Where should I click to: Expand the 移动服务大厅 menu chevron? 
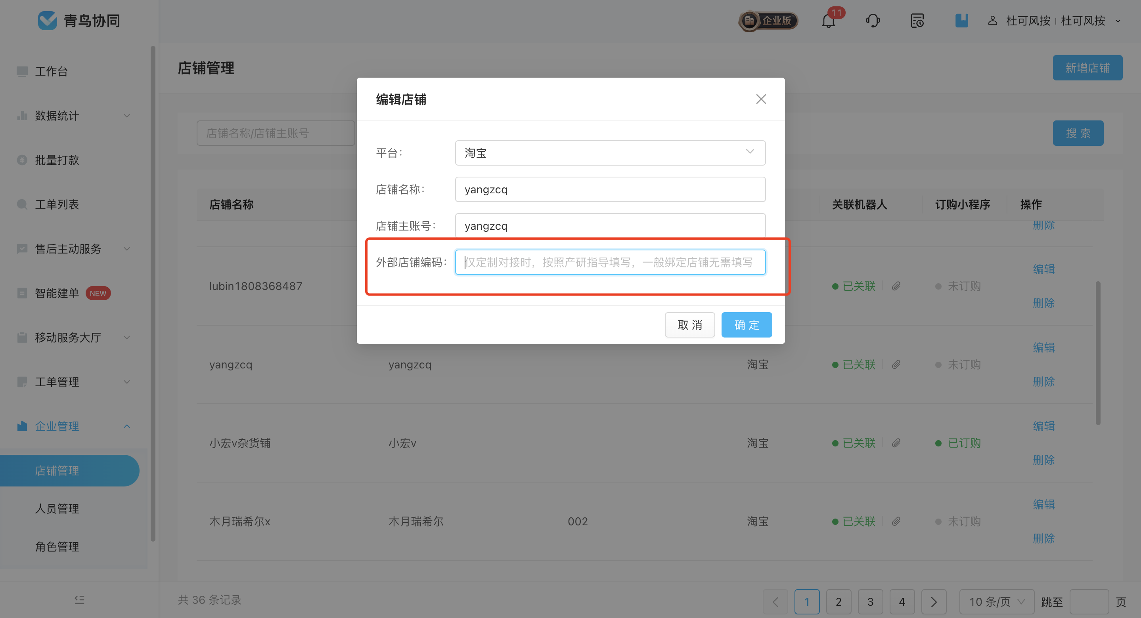click(x=127, y=338)
